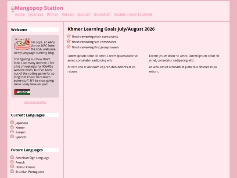The width and height of the screenshot is (237, 178).
Task: Go to the Home page
Action: click(20, 15)
